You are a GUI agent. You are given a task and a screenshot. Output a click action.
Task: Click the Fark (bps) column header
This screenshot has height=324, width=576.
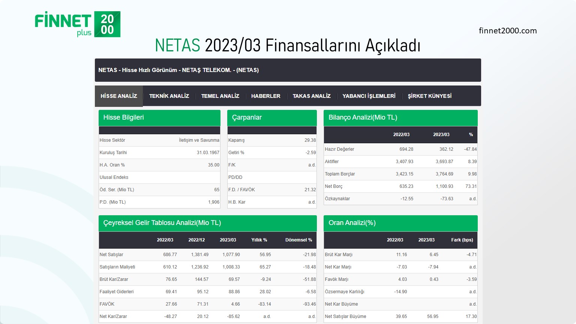pyautogui.click(x=462, y=240)
